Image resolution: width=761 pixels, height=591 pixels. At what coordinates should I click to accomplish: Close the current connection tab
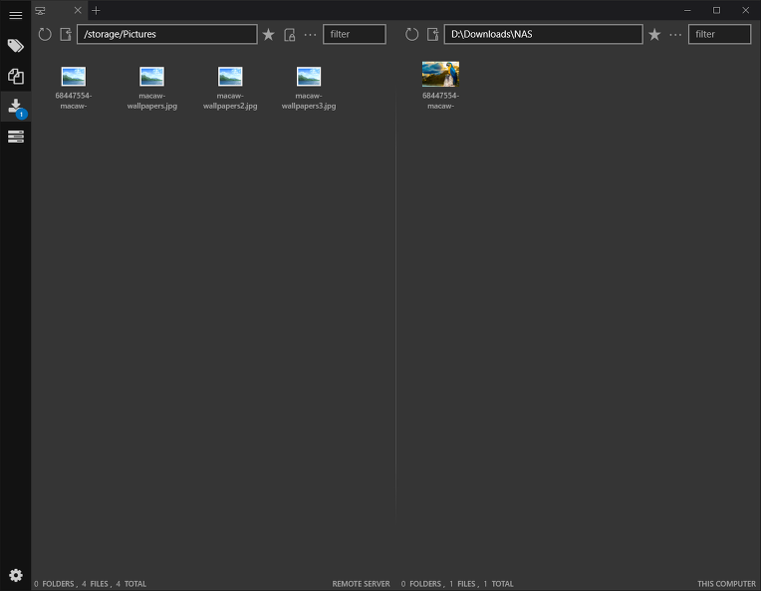pyautogui.click(x=78, y=11)
